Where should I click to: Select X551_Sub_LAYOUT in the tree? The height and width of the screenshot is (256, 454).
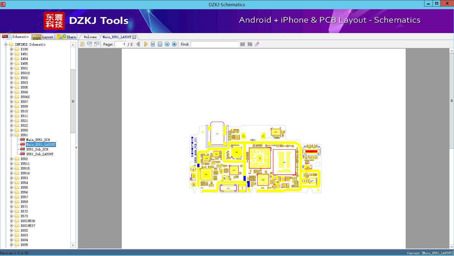click(40, 154)
